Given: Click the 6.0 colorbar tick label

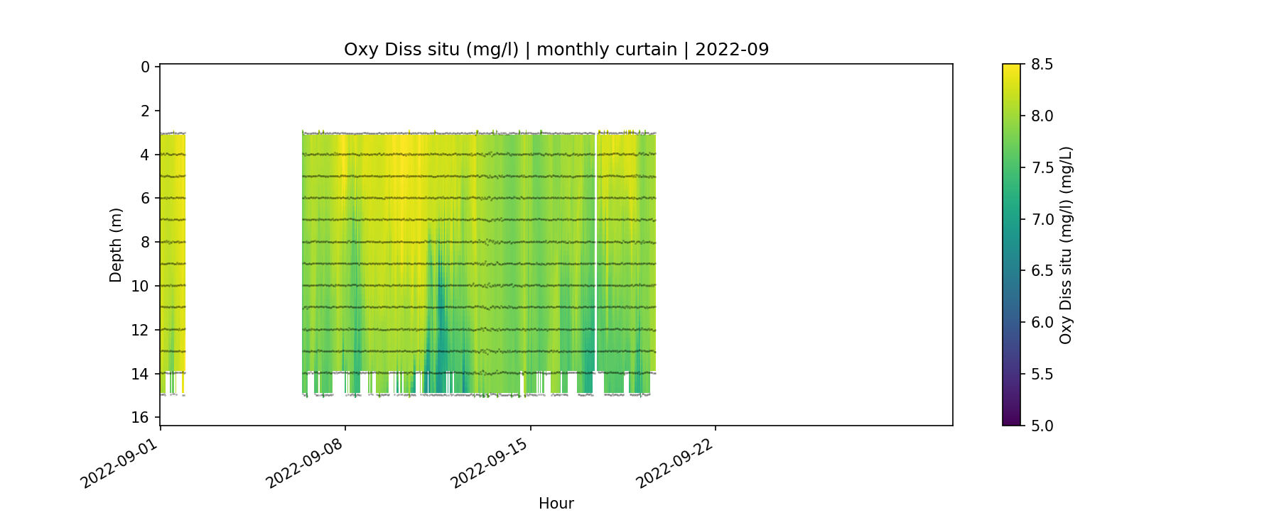Looking at the screenshot, I should tap(1042, 323).
